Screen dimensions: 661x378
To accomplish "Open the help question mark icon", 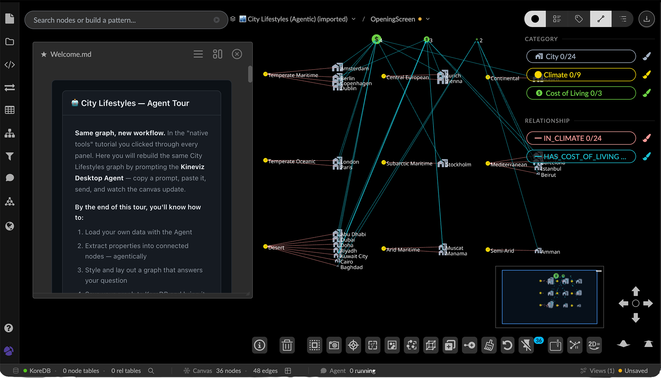I will tap(9, 328).
